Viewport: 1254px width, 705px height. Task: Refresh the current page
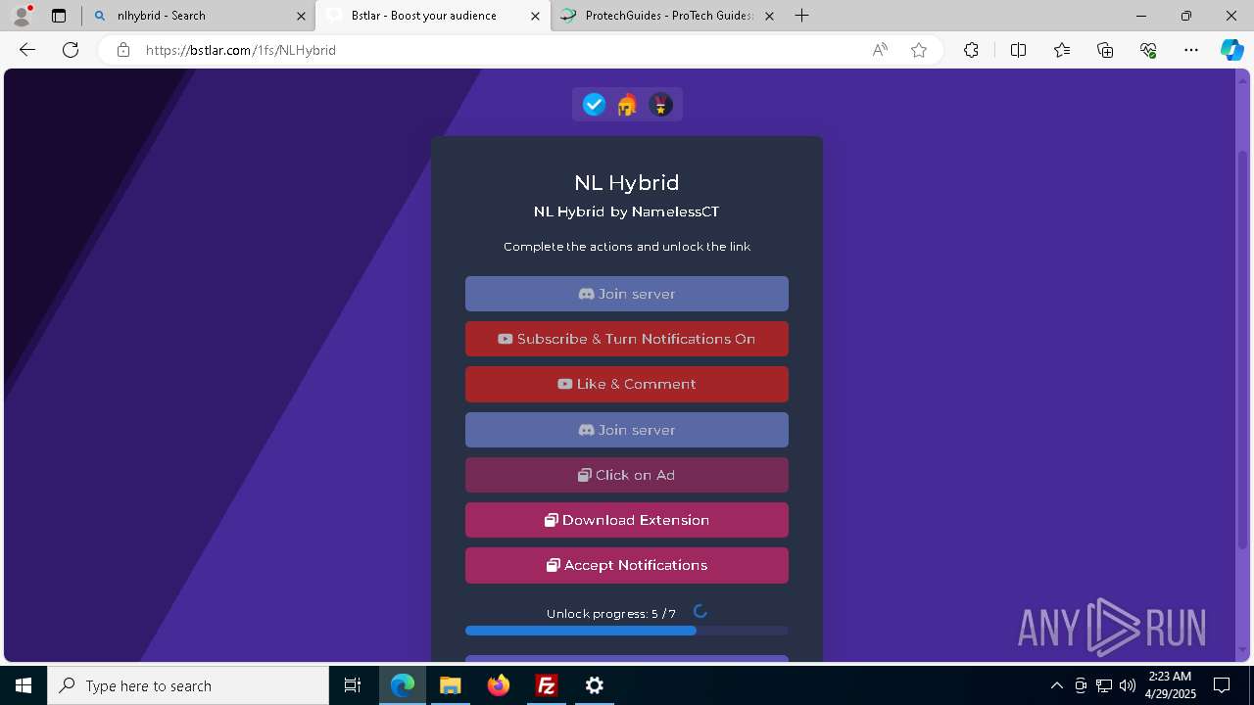tap(71, 50)
